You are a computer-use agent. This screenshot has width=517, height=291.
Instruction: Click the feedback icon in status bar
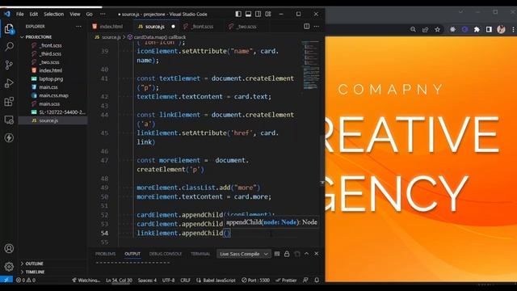click(305, 280)
